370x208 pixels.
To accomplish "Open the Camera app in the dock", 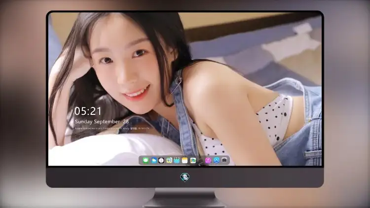I will coord(224,160).
